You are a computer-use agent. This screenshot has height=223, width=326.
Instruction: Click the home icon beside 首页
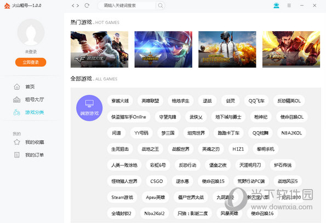tap(17, 86)
